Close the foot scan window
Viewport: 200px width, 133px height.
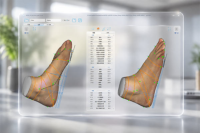tap(178, 15)
